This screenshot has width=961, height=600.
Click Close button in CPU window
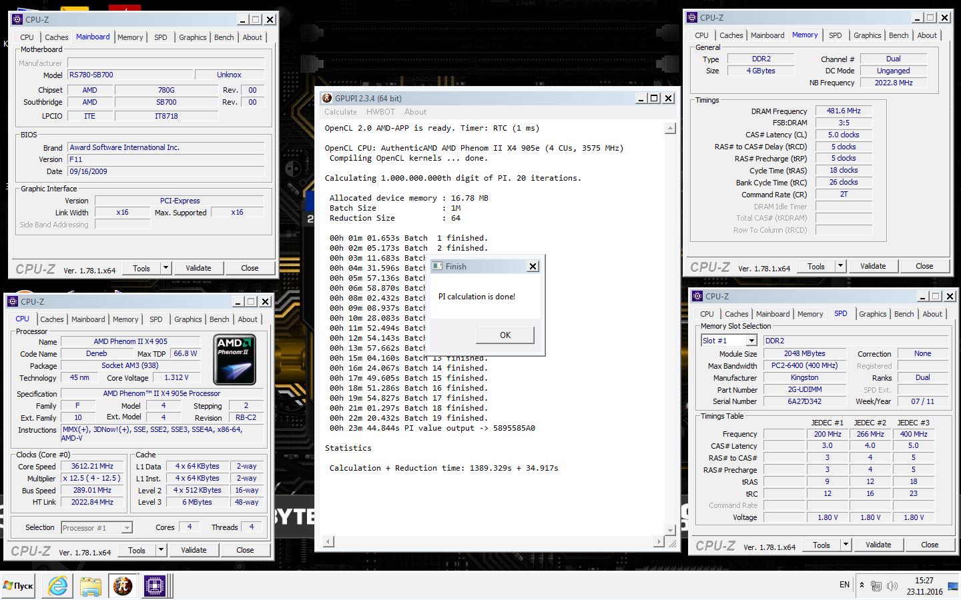coord(245,550)
